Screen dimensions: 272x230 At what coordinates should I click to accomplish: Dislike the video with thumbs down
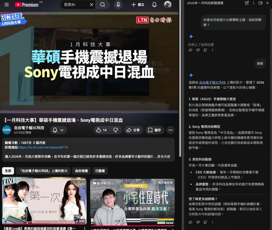tap(116, 130)
